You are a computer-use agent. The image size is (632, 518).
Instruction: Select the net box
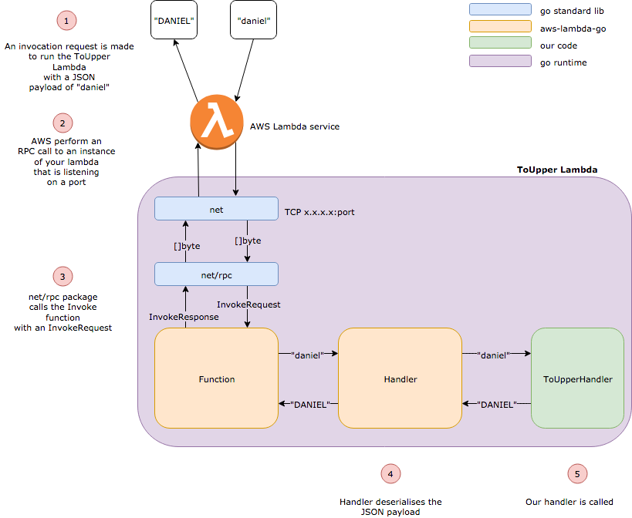(x=216, y=208)
